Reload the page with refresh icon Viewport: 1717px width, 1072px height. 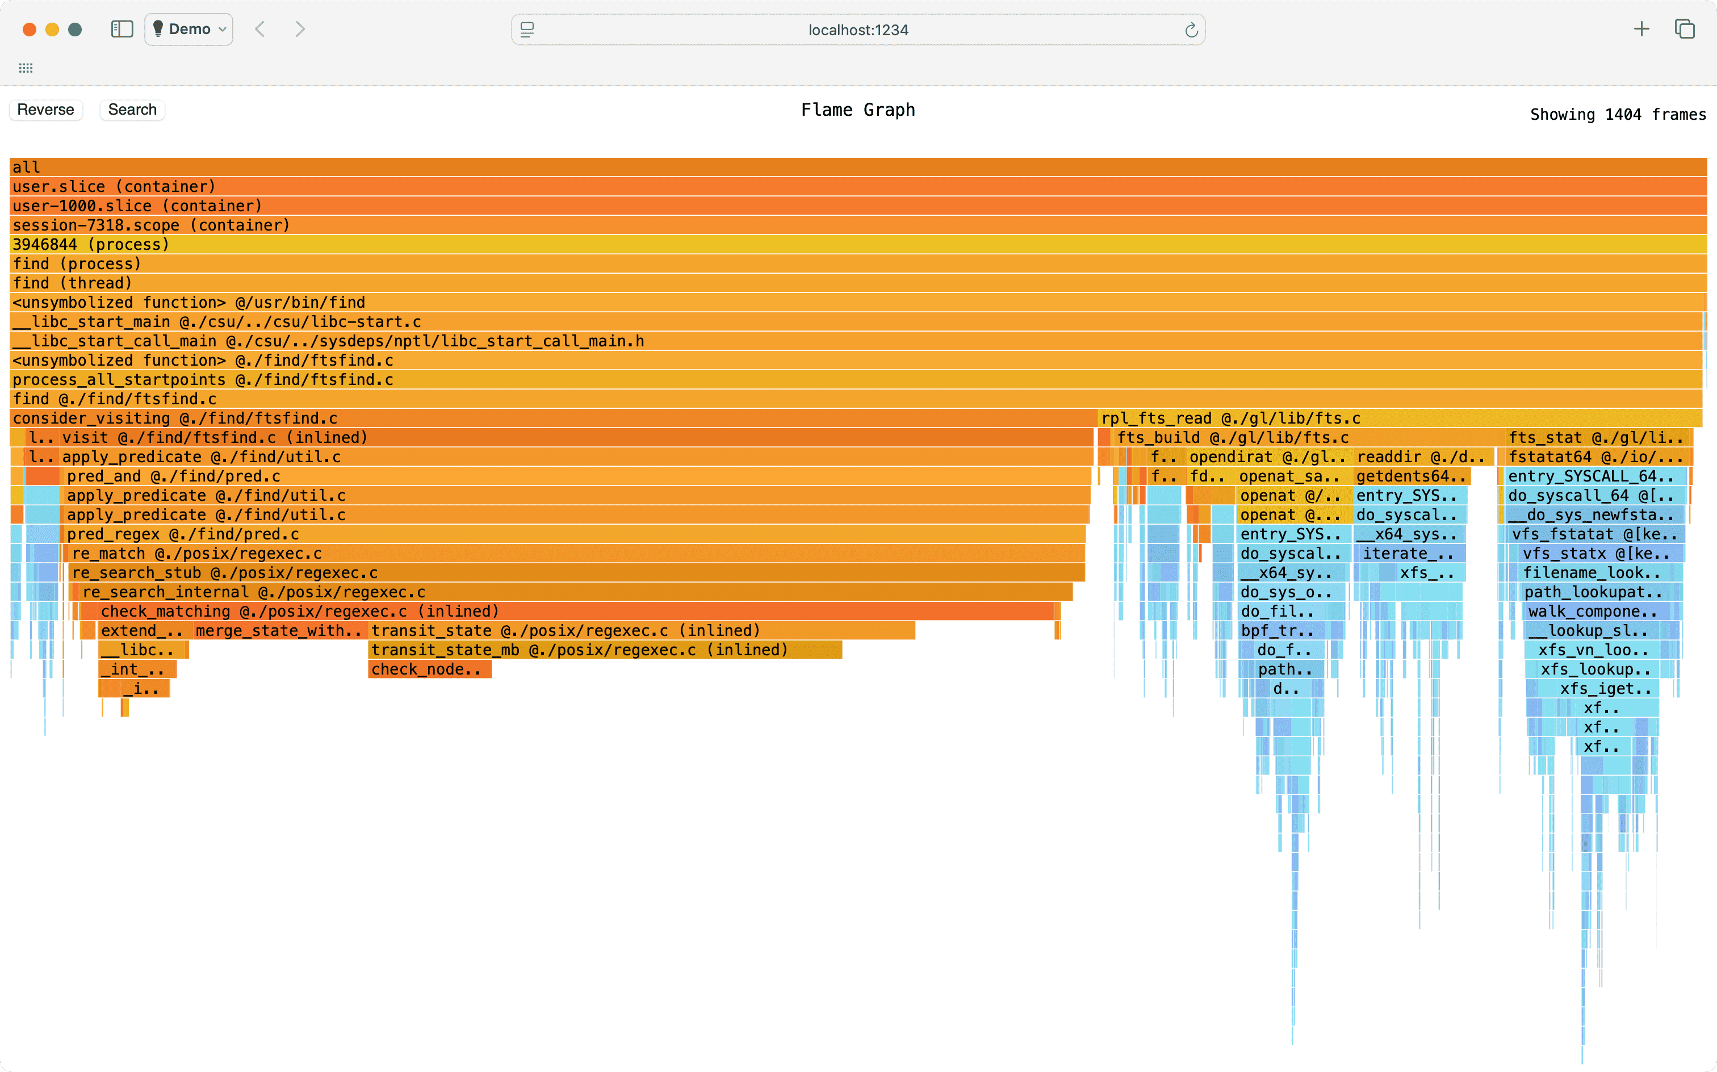click(x=1191, y=30)
